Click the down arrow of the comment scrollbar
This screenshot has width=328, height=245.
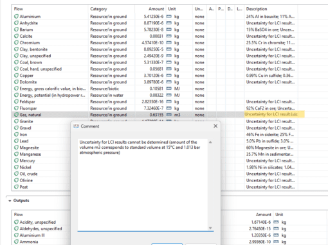210,228
